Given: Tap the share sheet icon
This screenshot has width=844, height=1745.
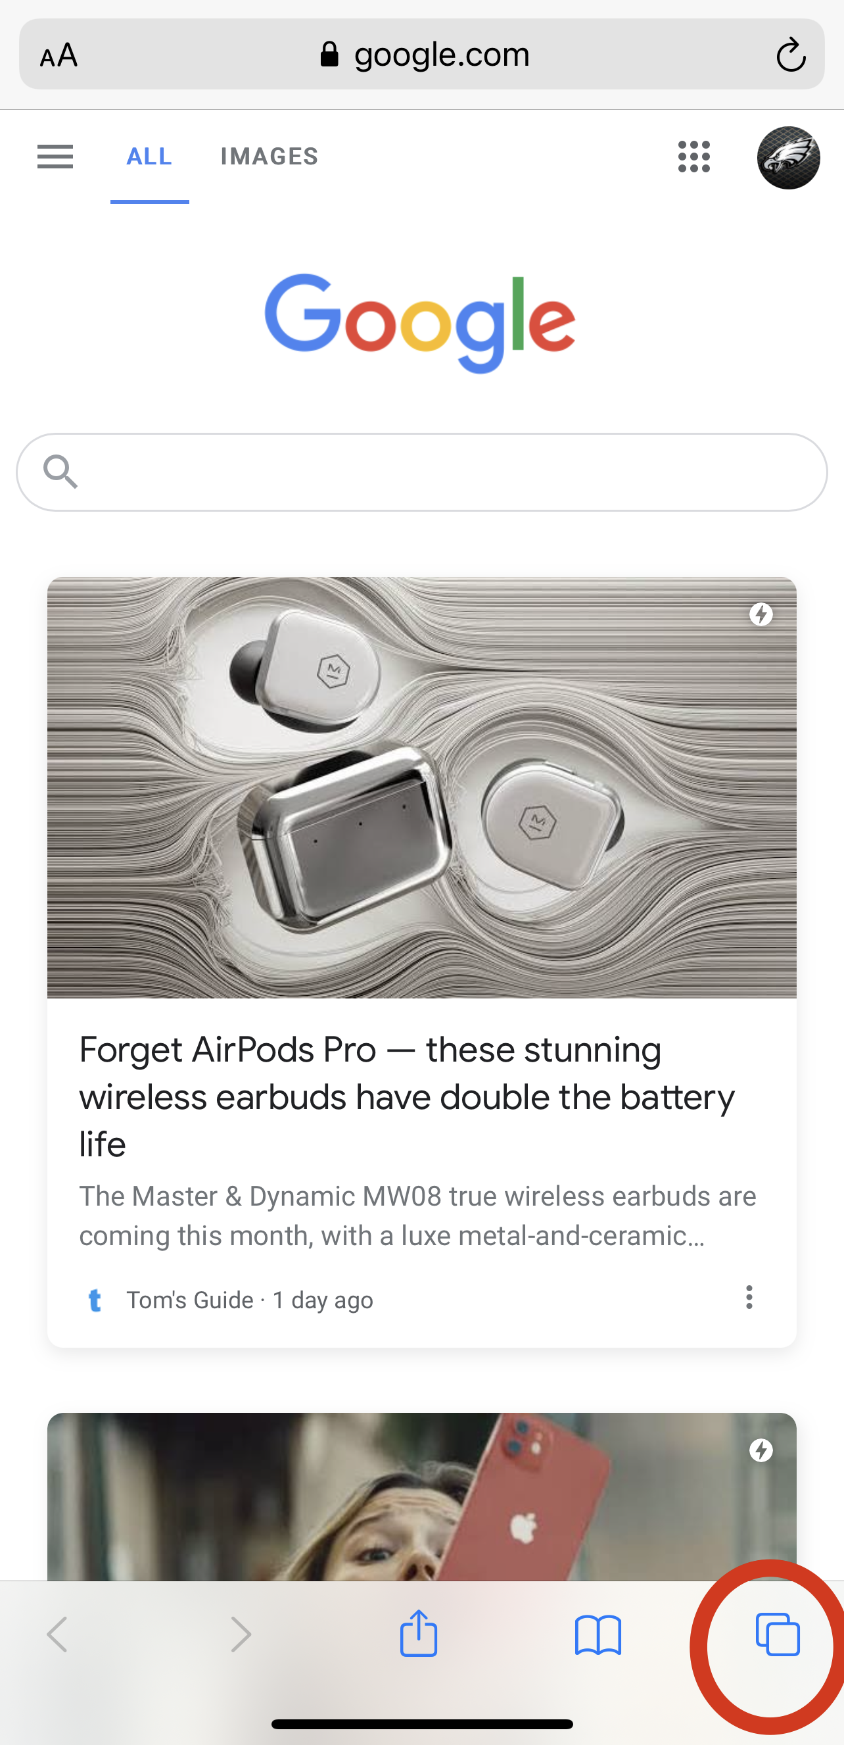Looking at the screenshot, I should (x=419, y=1633).
